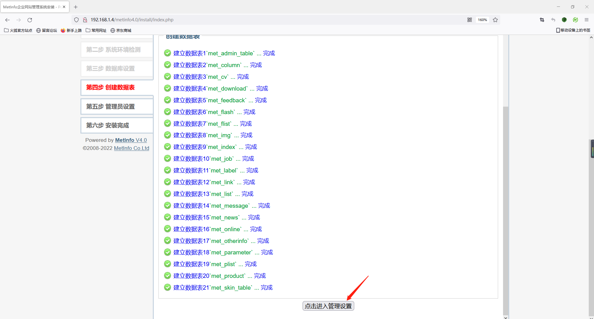Open the Firefox hamburger menu
The height and width of the screenshot is (319, 594).
point(587,20)
